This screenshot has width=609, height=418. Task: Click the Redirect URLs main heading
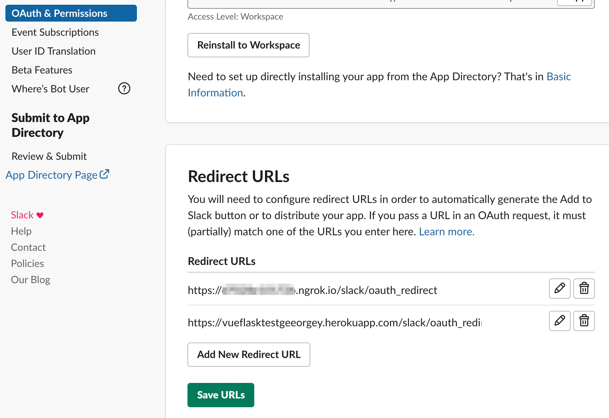click(x=238, y=177)
